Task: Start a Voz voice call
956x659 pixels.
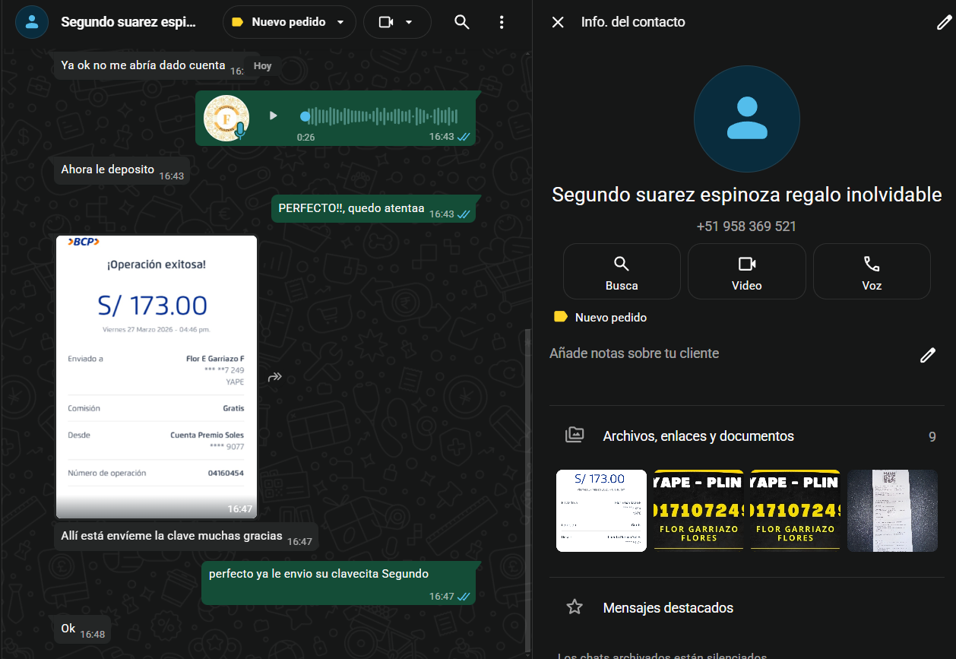Action: tap(871, 271)
